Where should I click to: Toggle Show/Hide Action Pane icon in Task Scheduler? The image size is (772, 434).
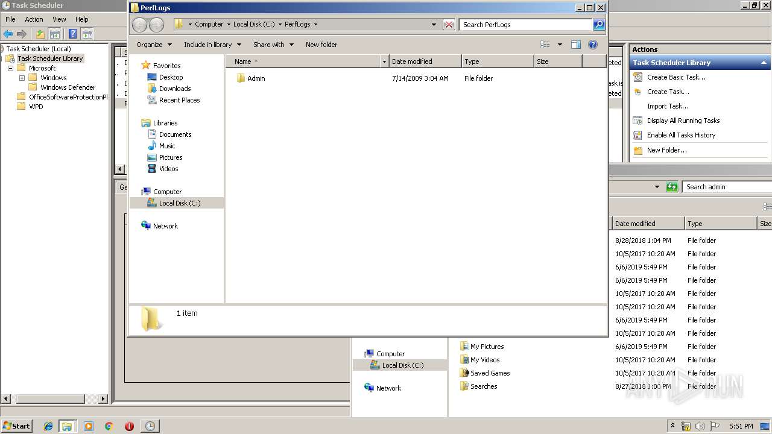click(87, 34)
